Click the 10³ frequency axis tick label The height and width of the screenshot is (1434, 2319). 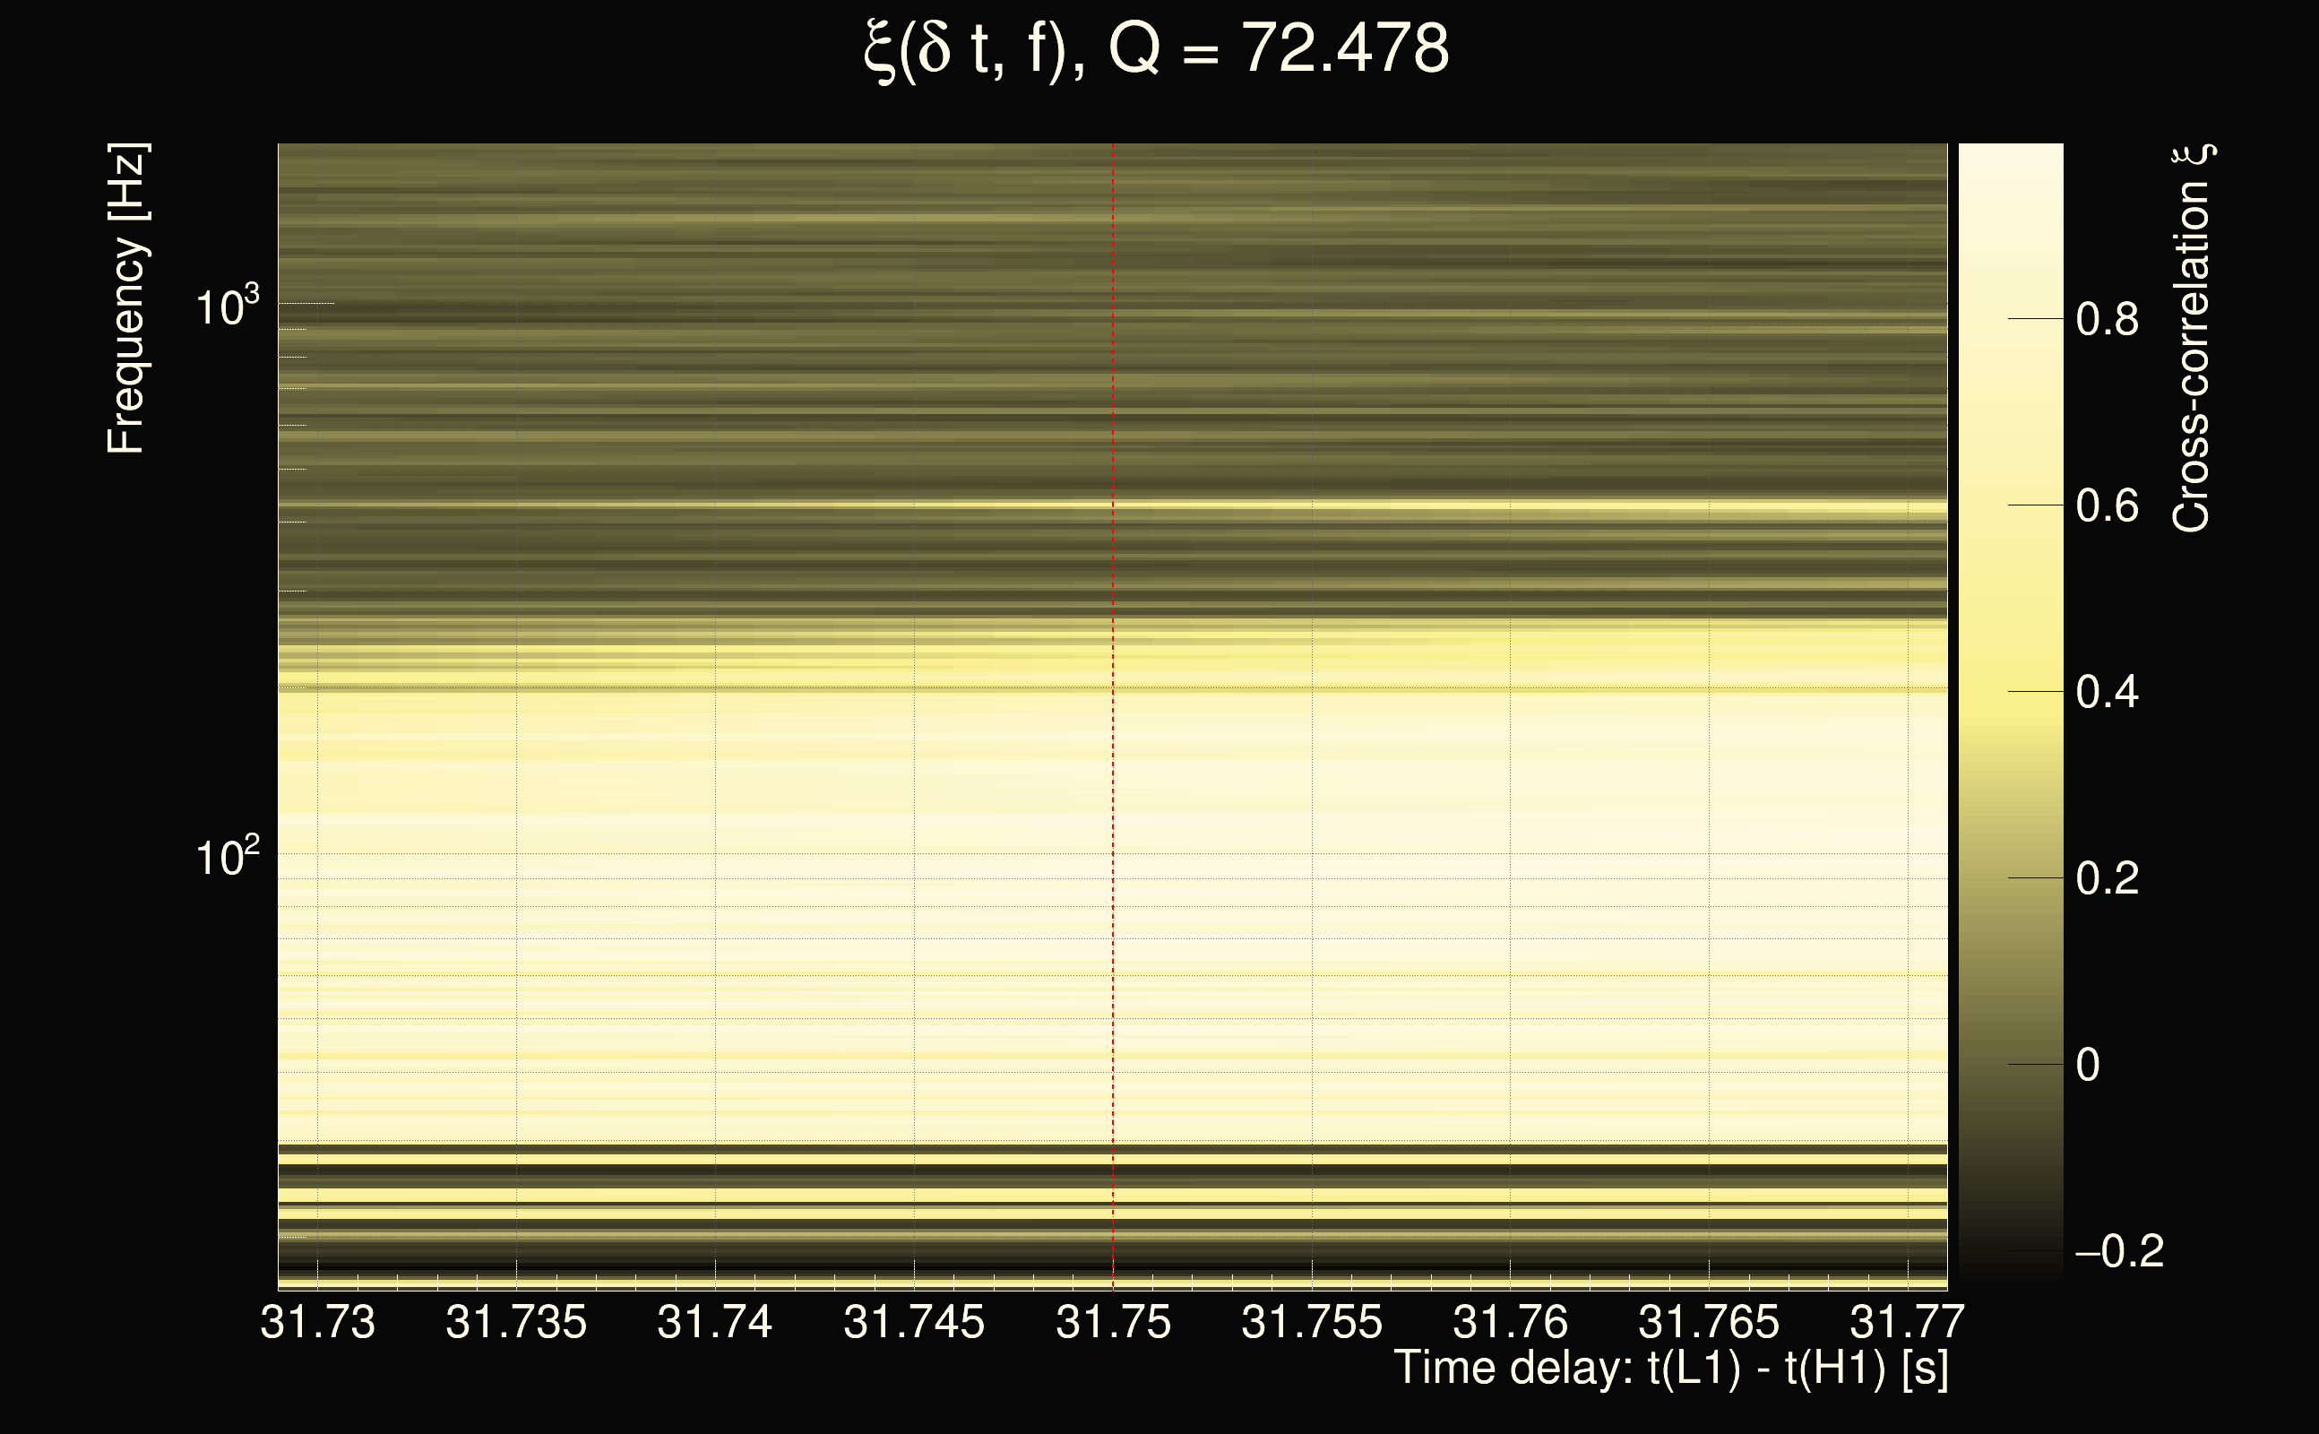click(228, 307)
